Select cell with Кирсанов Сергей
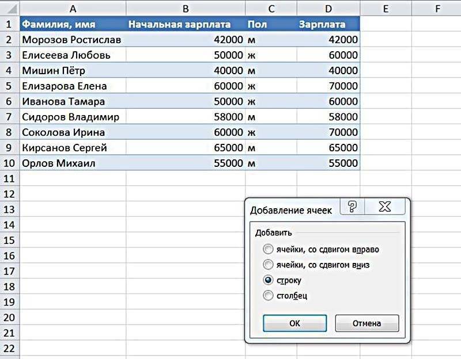The image size is (461, 359). point(73,147)
